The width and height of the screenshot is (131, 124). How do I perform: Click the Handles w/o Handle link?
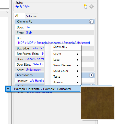pos(37,81)
